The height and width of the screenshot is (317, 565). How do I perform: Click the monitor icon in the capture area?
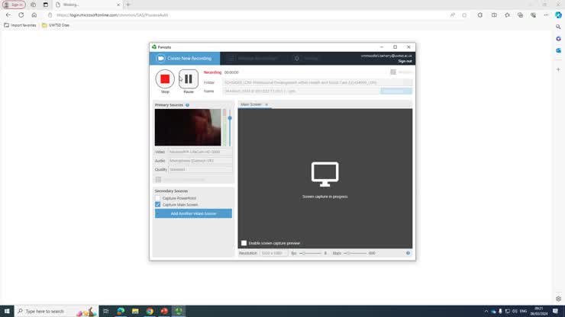[324, 175]
